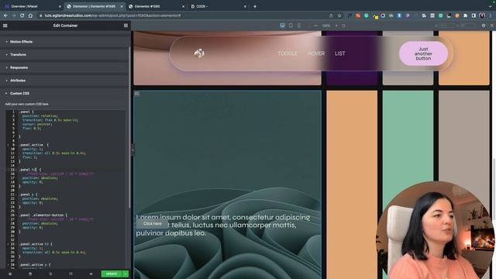This screenshot has height=279, width=496.
Task: Click the green UPDATE button
Action: click(112, 274)
